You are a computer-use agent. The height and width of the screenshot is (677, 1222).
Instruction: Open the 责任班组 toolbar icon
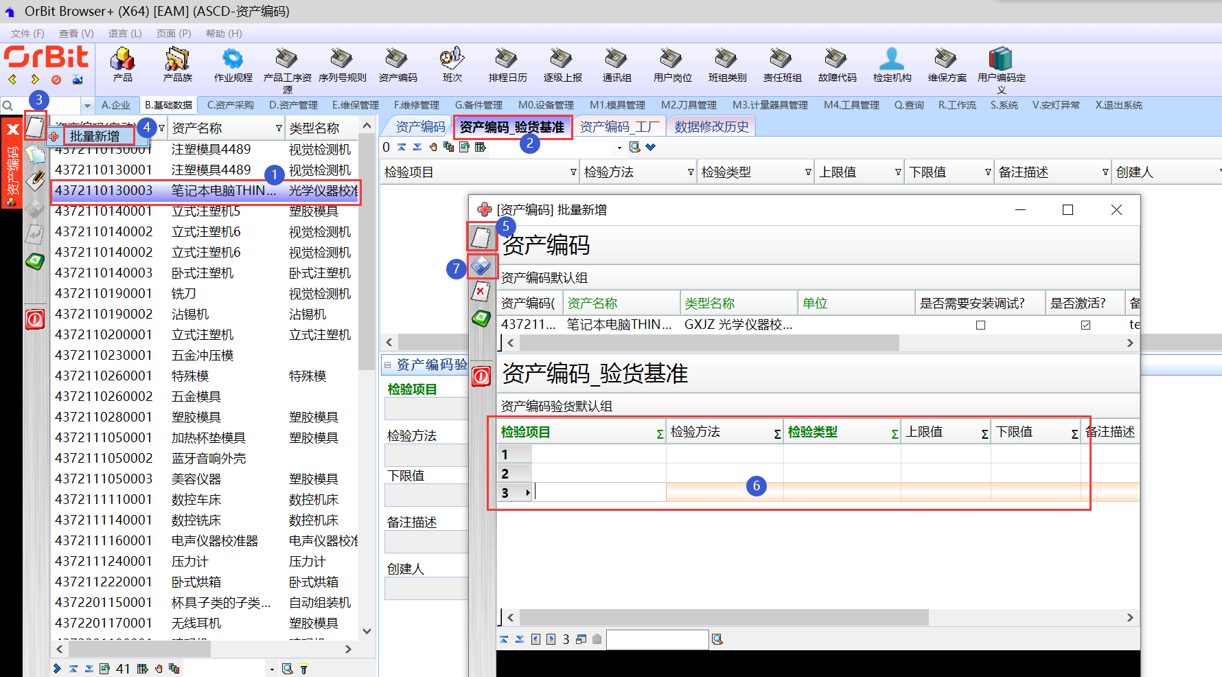coord(782,59)
